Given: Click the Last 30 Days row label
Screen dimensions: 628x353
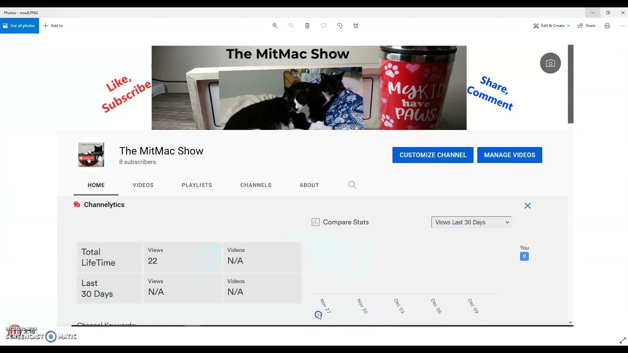Looking at the screenshot, I should pyautogui.click(x=97, y=289).
